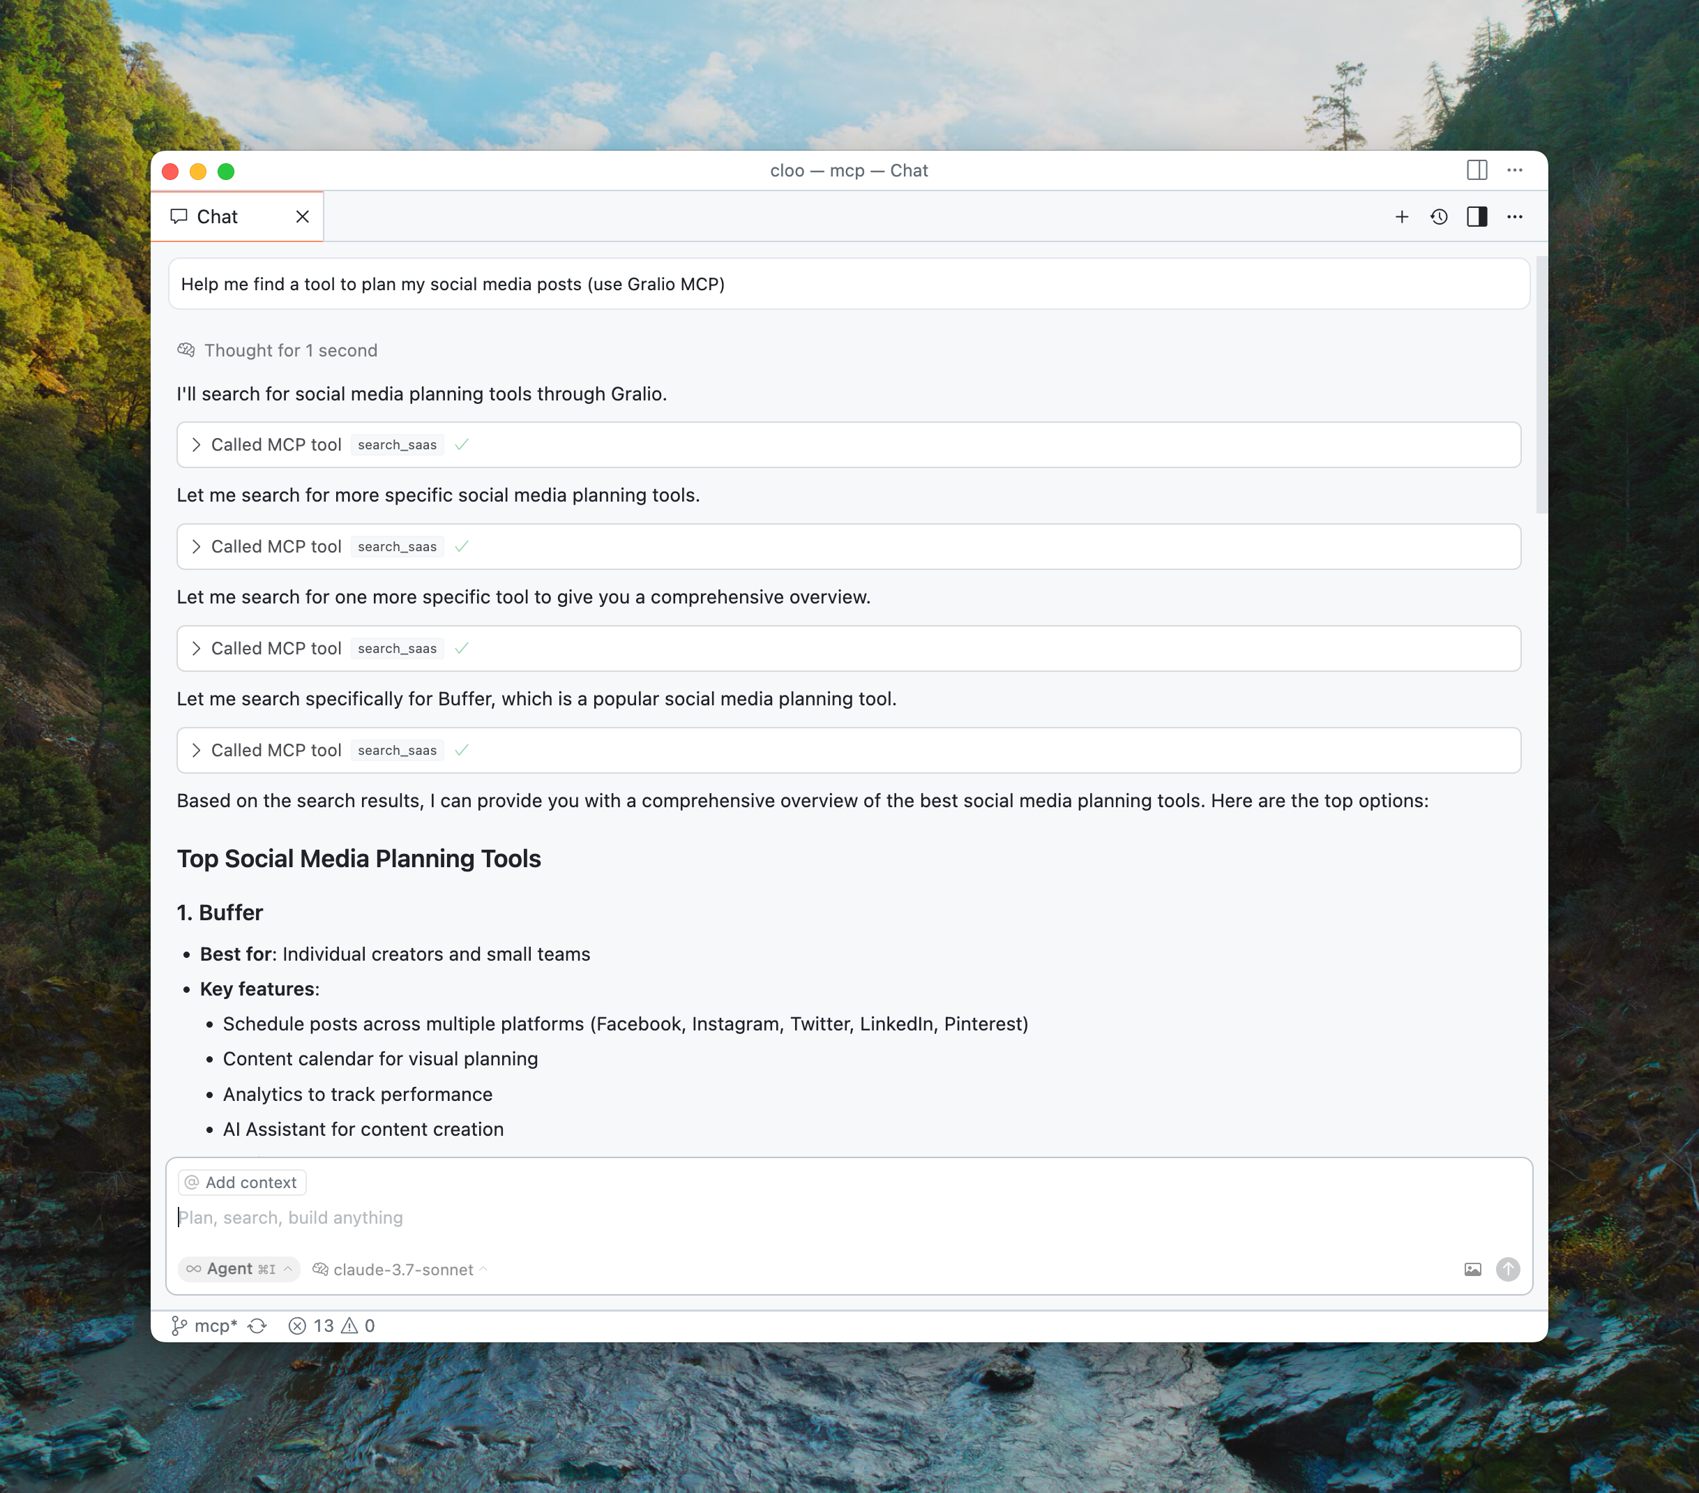Viewport: 1699px width, 1493px height.
Task: Select the Chat tab
Action: (x=237, y=217)
